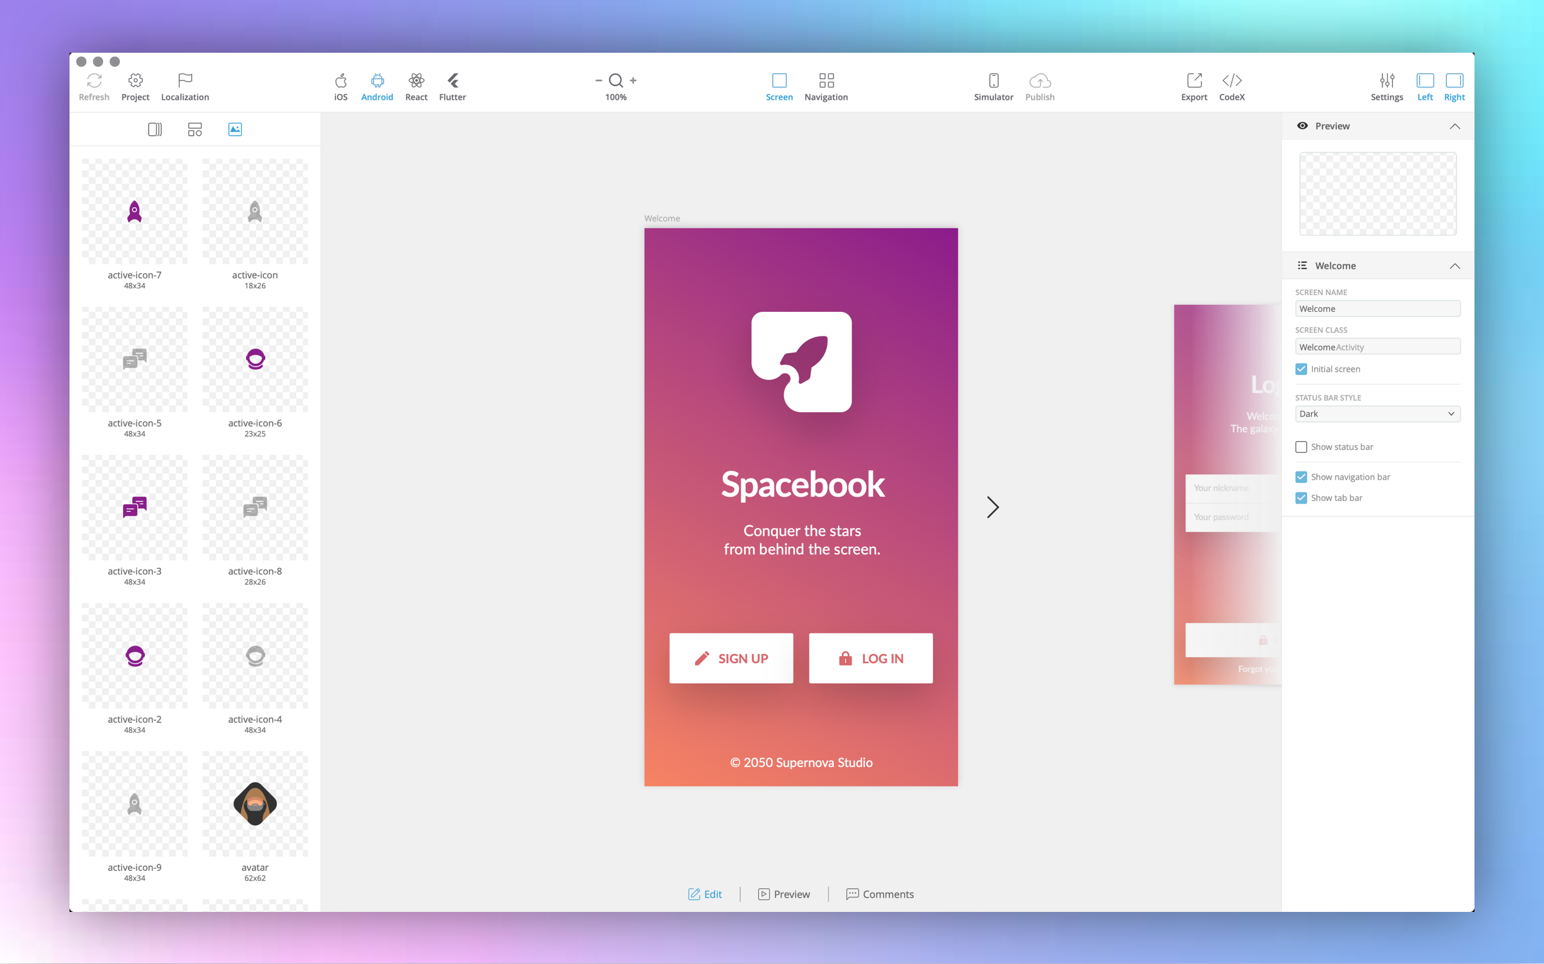Open the CodeX code view
Image resolution: width=1544 pixels, height=964 pixels.
[1231, 81]
